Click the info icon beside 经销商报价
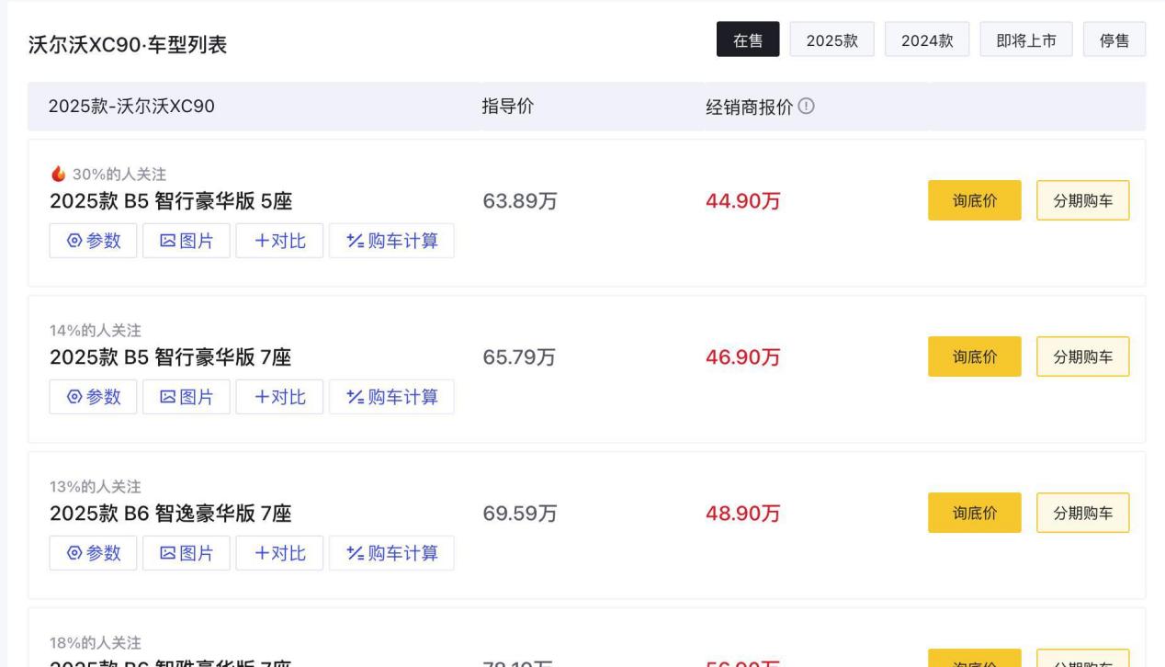 807,107
